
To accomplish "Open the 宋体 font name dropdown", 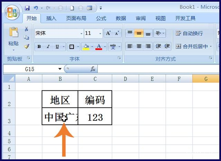I will (x=81, y=33).
